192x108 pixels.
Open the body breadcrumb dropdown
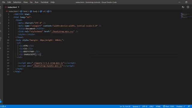click(35, 11)
